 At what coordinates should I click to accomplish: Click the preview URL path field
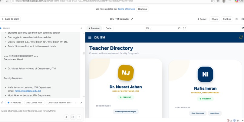pos(163,28)
